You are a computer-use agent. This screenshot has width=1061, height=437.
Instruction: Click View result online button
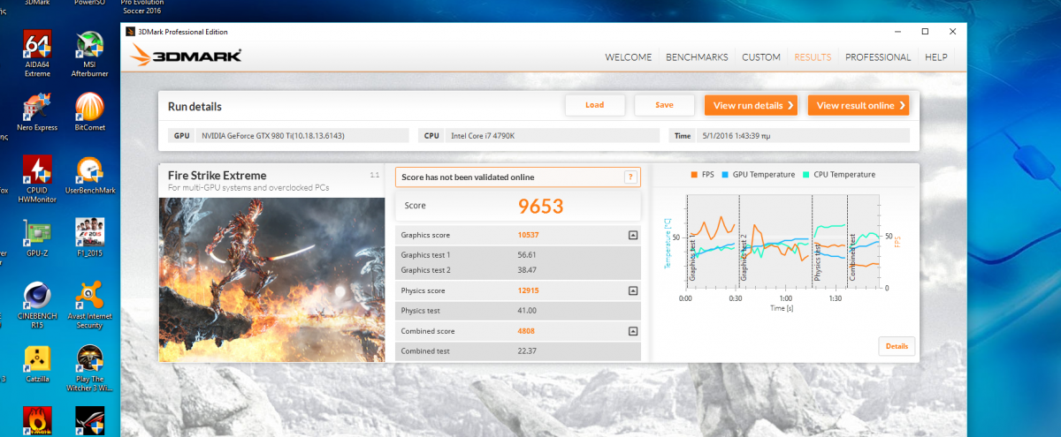pos(859,106)
